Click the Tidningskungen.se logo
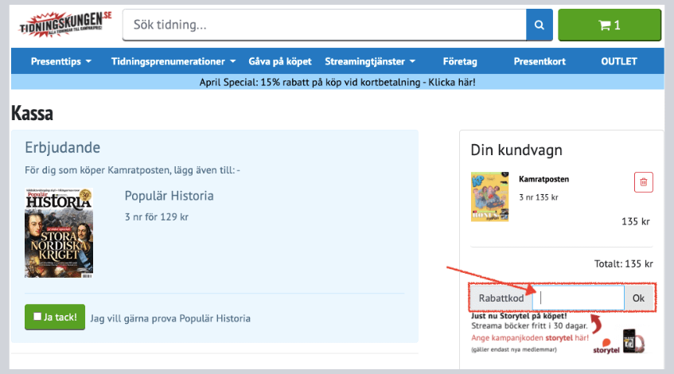Image resolution: width=674 pixels, height=374 pixels. click(x=65, y=24)
